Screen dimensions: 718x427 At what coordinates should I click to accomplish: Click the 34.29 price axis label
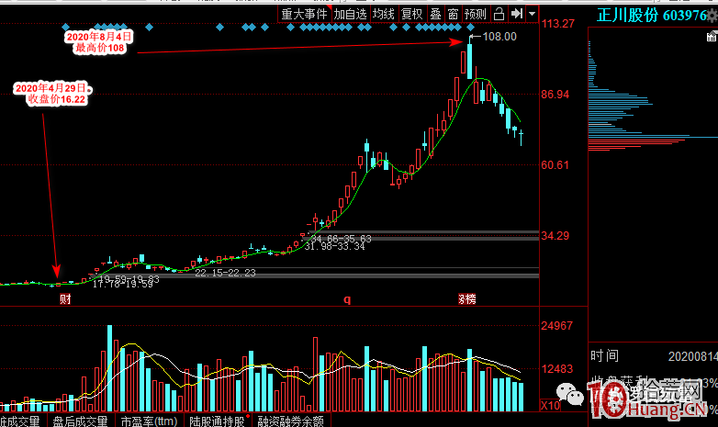tap(555, 236)
